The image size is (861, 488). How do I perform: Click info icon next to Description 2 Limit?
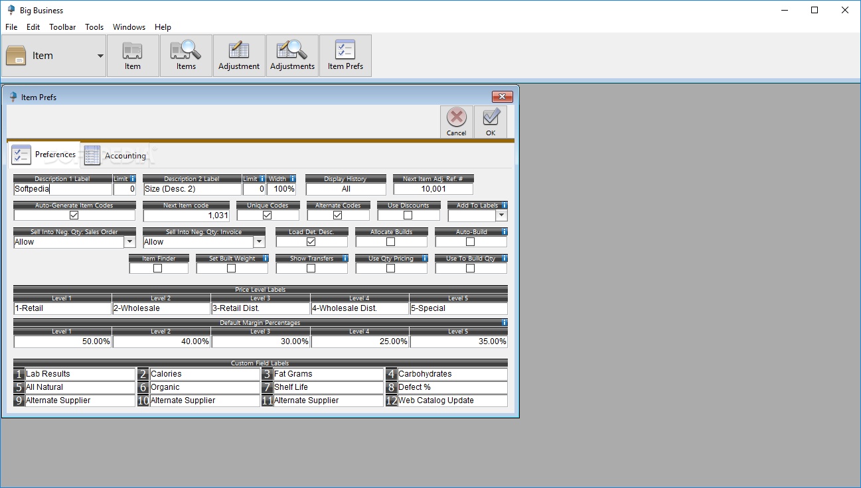262,179
